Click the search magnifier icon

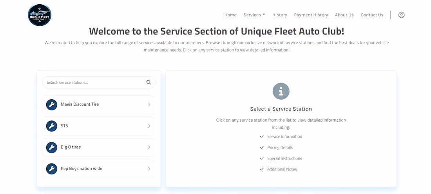pos(149,82)
